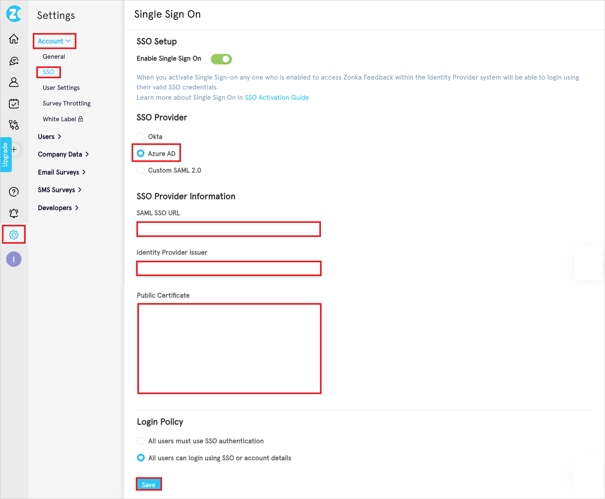Screen dimensions: 605x499
Task: Expand the Email Surveys section
Action: (62, 172)
